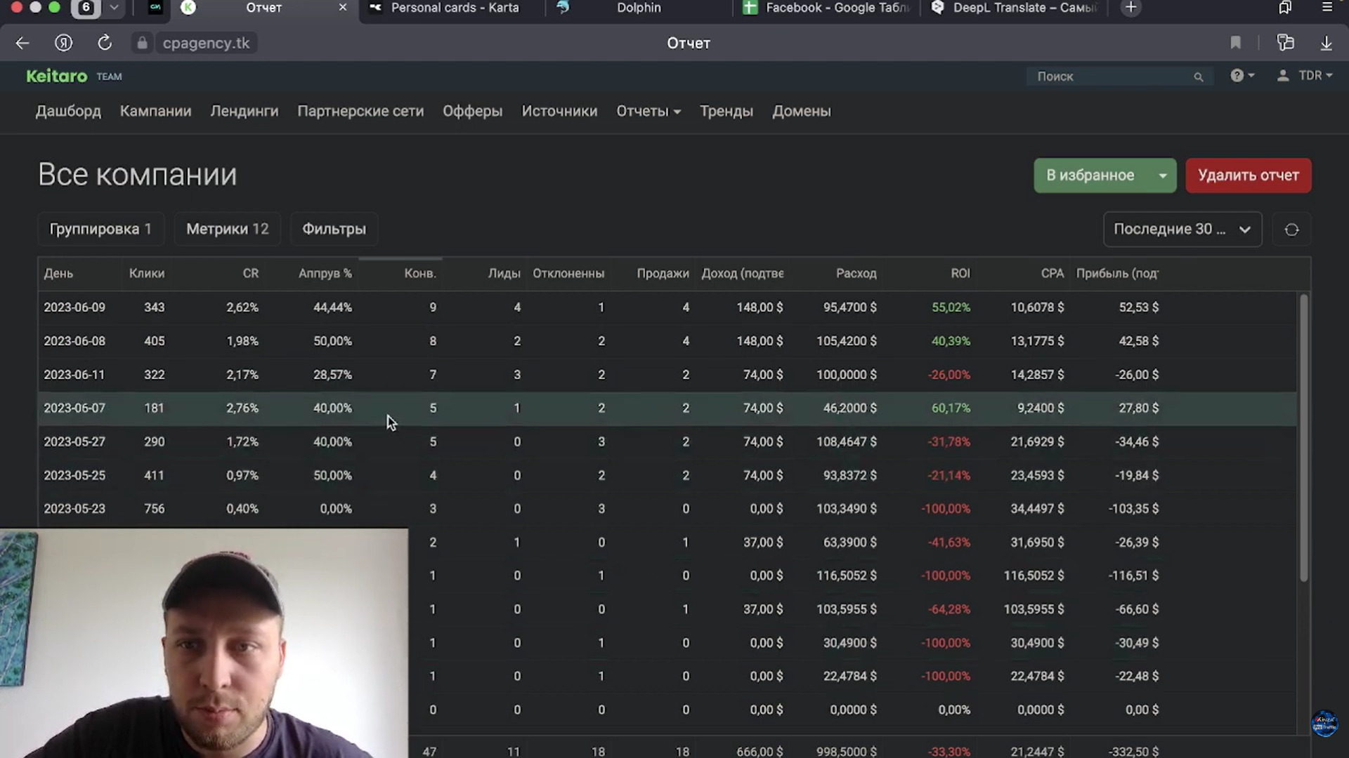Open Дашборд in the navigation
Viewport: 1349px width, 758px height.
[68, 112]
